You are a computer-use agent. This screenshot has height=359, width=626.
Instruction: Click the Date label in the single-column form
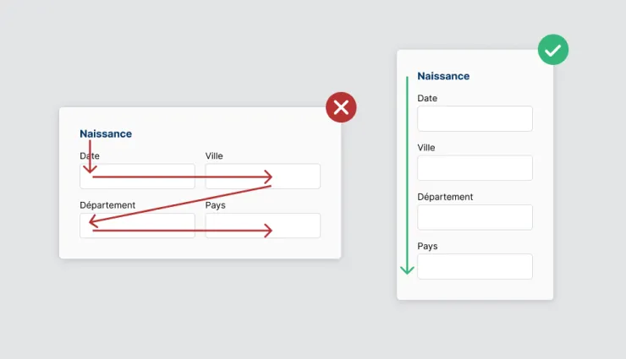427,99
